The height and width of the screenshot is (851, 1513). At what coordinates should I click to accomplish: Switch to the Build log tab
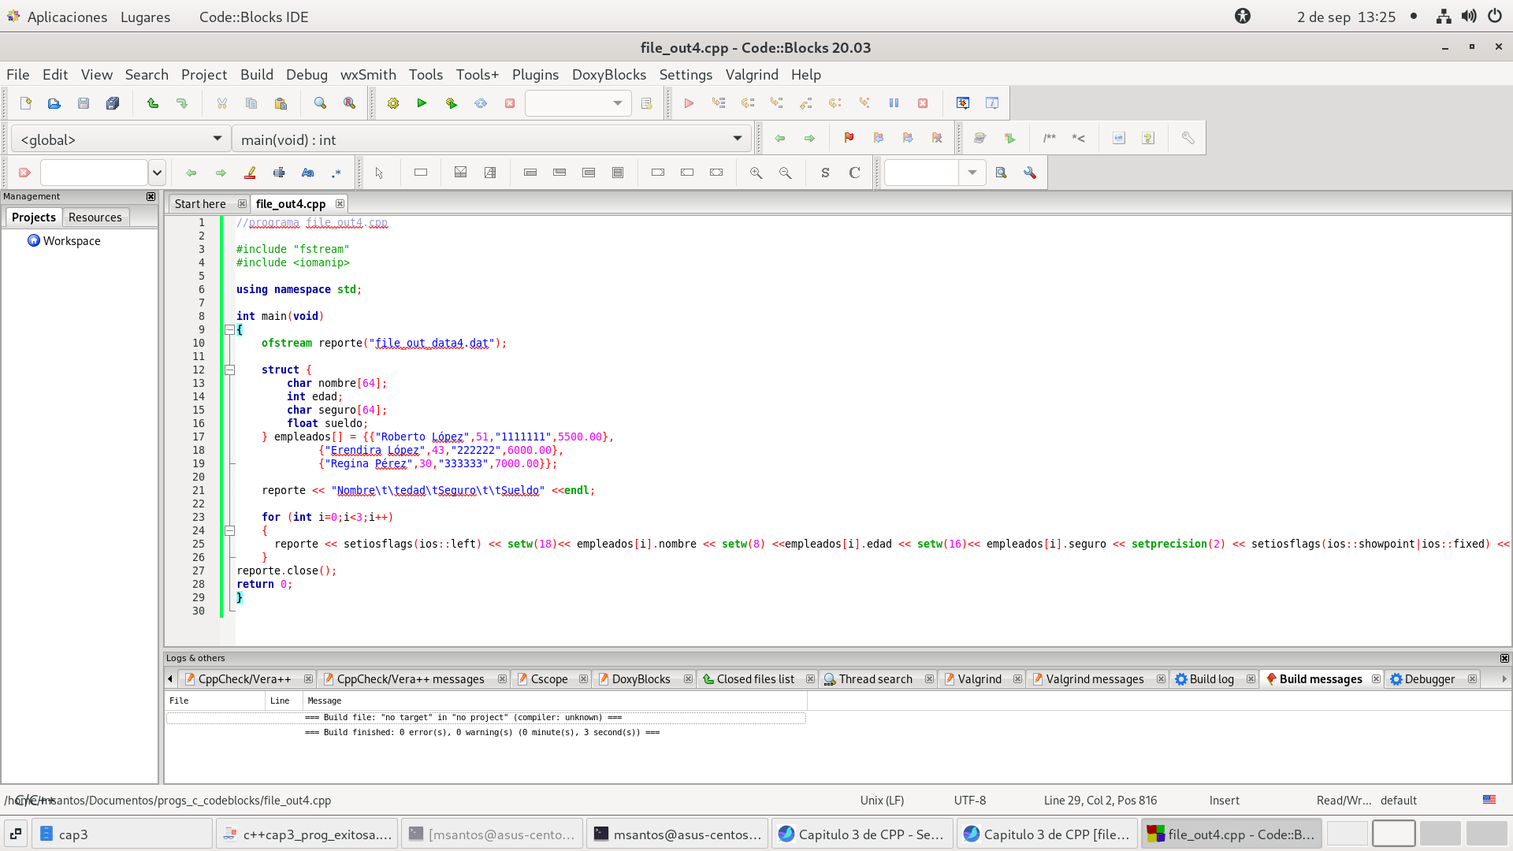[1210, 679]
